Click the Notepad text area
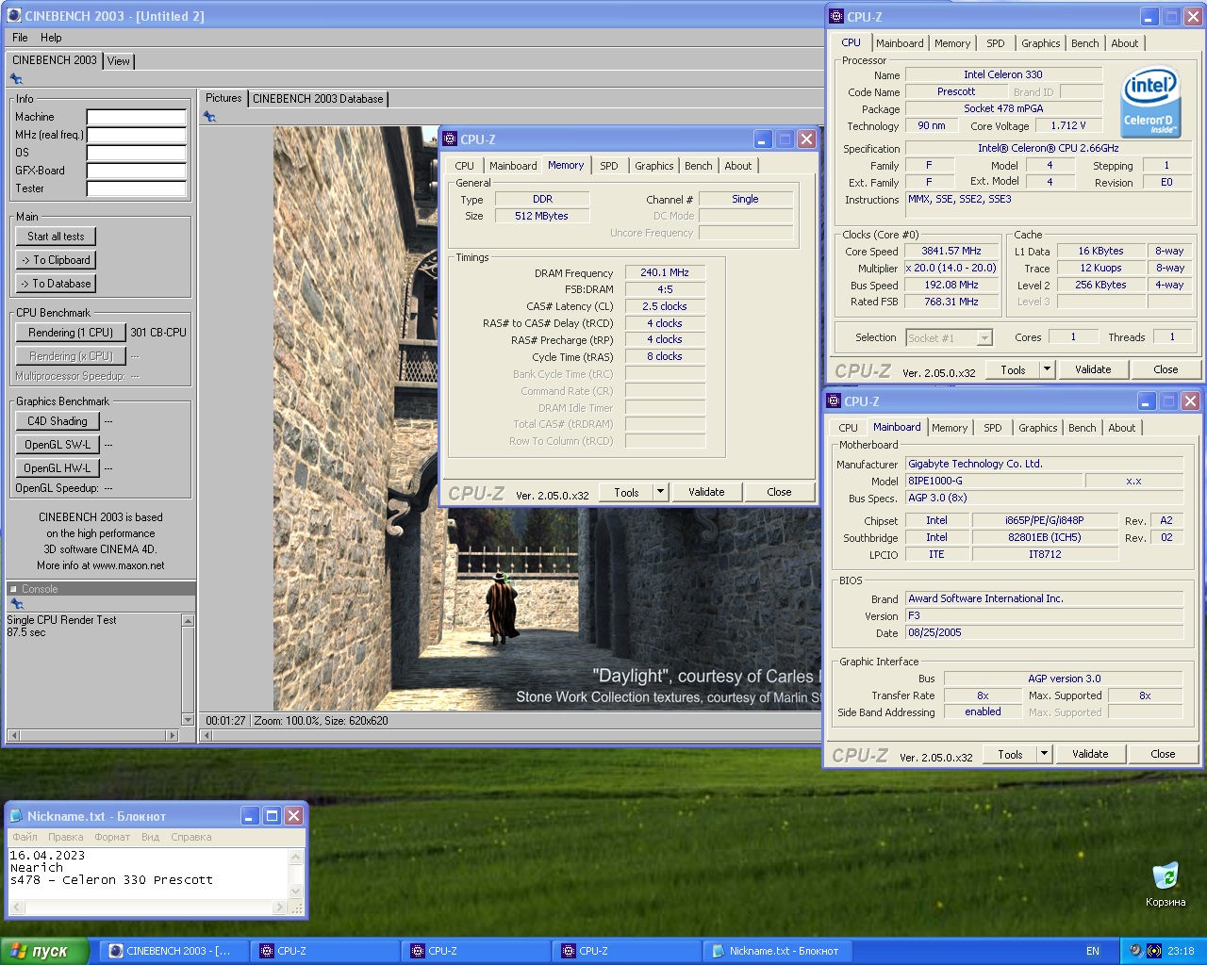 point(148,874)
